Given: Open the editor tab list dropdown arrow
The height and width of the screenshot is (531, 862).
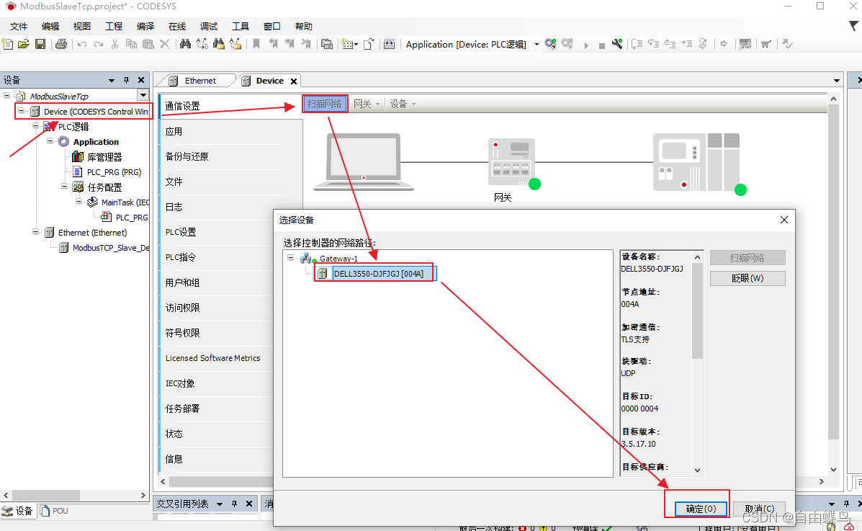Looking at the screenshot, I should [837, 81].
